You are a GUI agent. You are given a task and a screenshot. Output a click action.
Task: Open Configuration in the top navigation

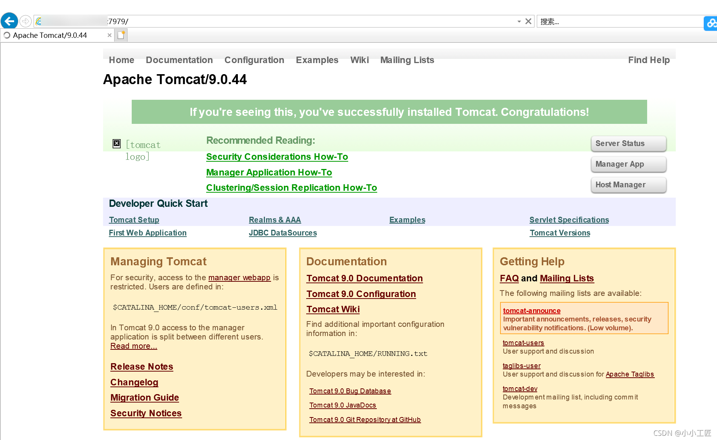(254, 60)
